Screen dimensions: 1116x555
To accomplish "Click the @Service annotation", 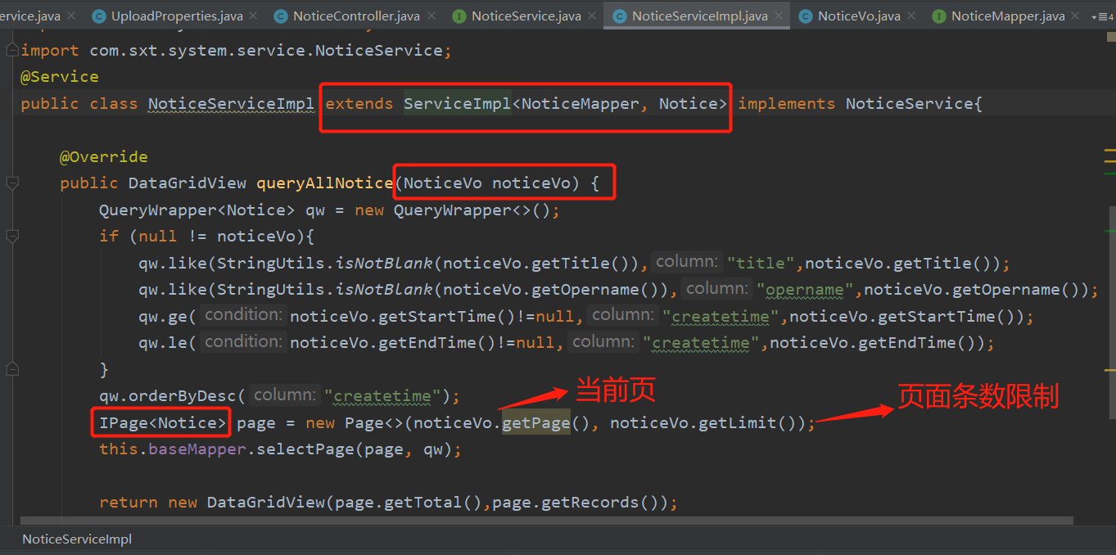I will pyautogui.click(x=60, y=76).
